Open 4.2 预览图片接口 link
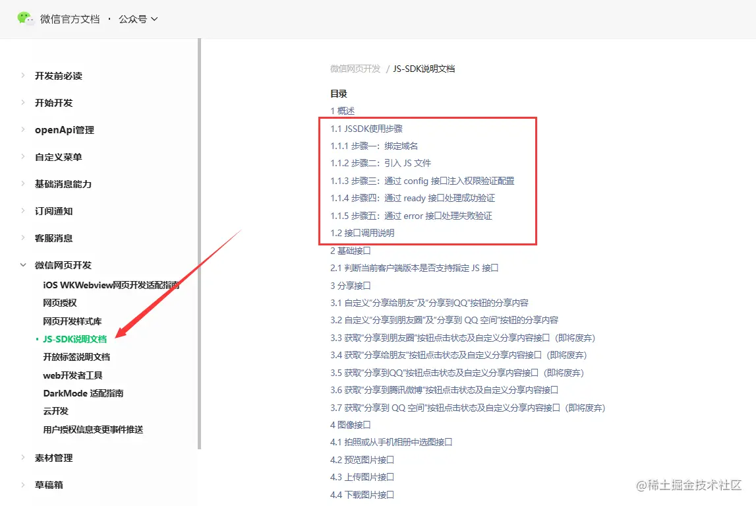The image size is (756, 506). pos(362,460)
